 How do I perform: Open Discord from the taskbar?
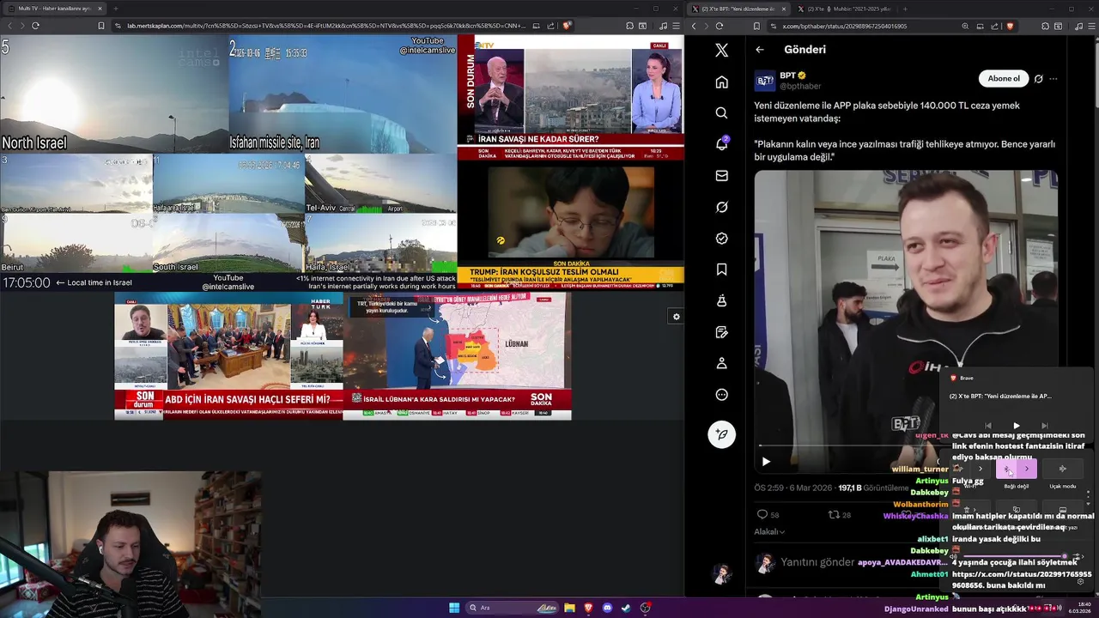(607, 608)
